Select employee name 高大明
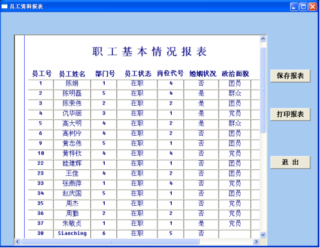The image size is (320, 248). [x=72, y=123]
